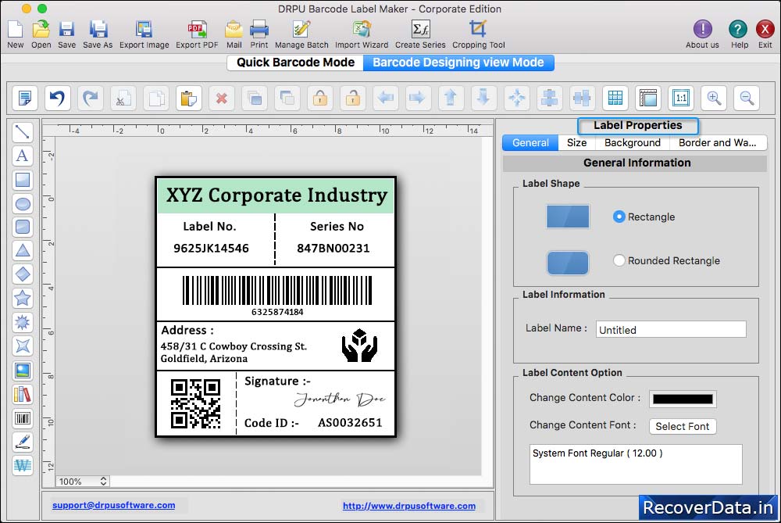Switch to Quick Barcode Mode

[295, 63]
